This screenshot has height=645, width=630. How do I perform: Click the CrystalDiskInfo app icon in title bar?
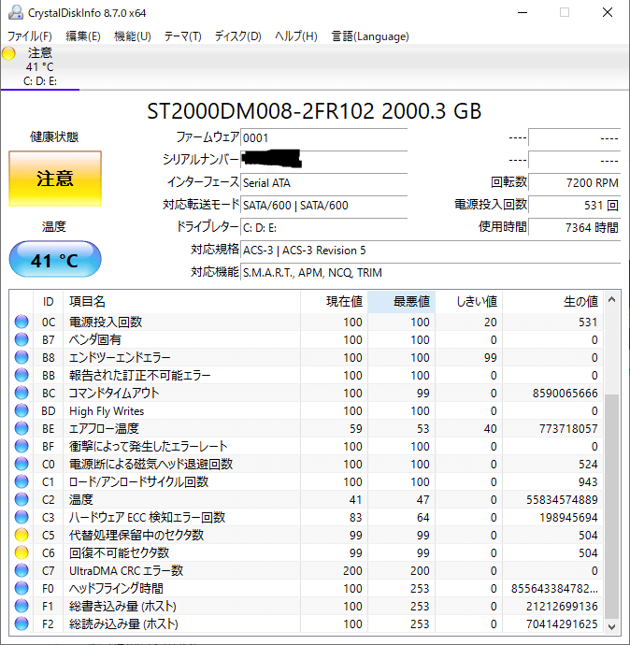[x=15, y=12]
